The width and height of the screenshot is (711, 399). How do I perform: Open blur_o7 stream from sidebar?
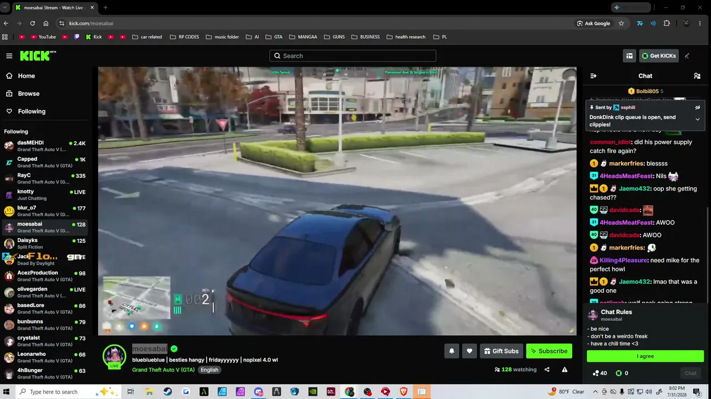tap(44, 211)
